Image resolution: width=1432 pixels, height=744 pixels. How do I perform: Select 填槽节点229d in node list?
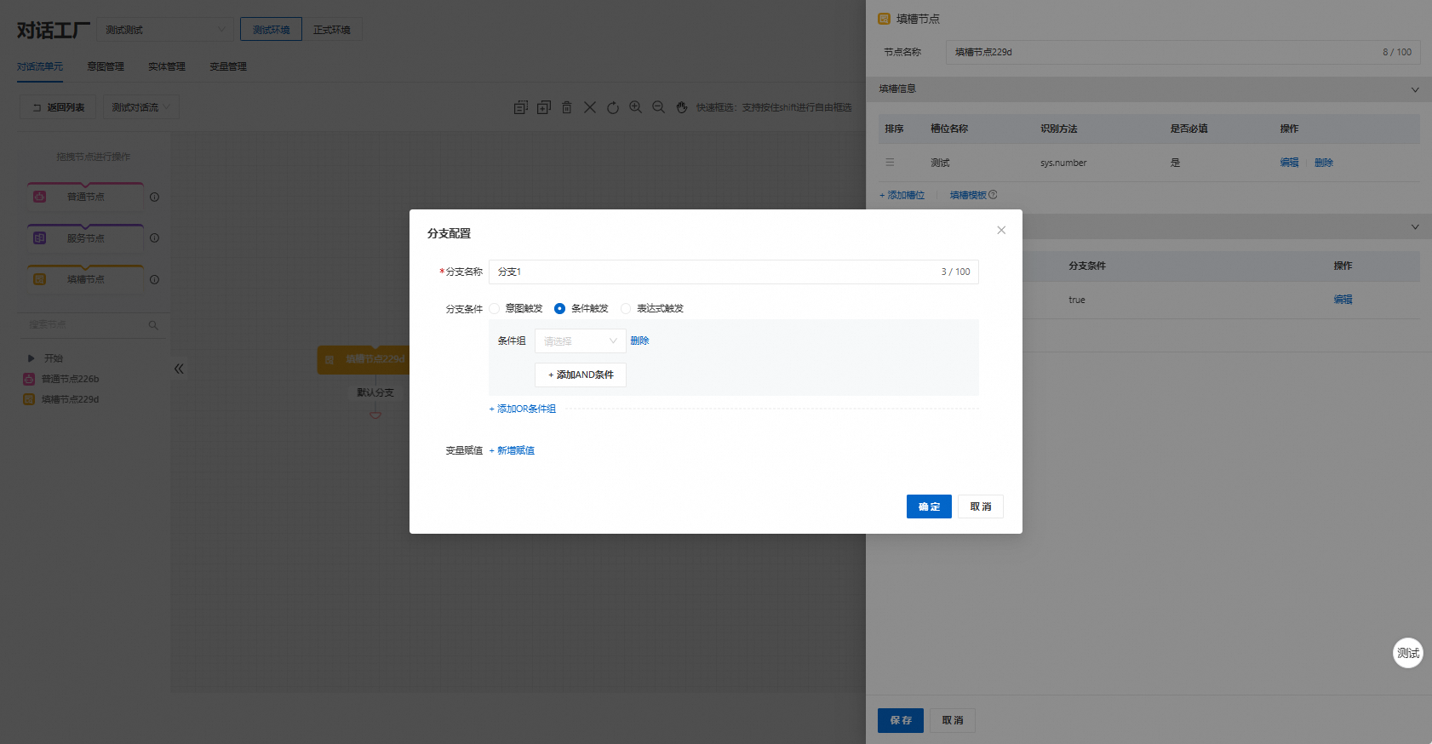(x=70, y=400)
